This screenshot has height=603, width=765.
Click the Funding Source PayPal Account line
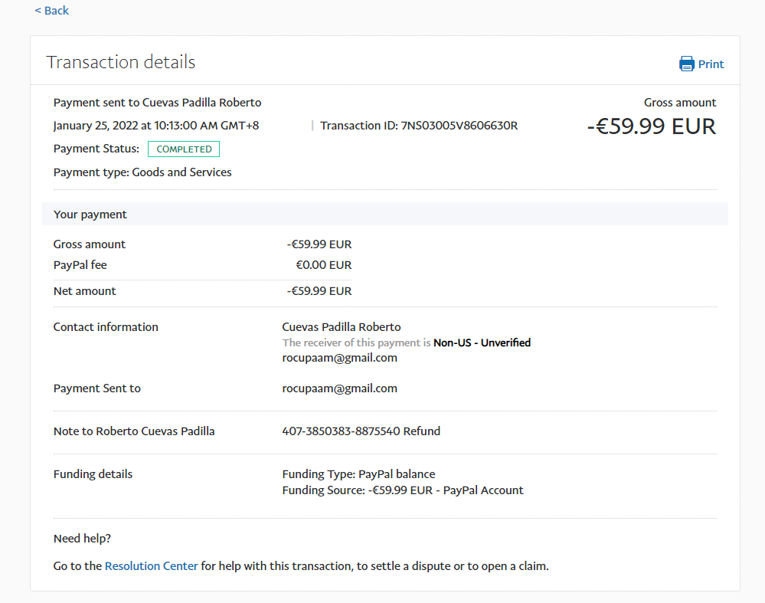pos(402,490)
